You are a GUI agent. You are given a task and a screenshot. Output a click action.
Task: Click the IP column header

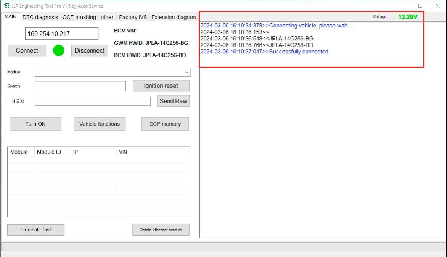click(94, 152)
